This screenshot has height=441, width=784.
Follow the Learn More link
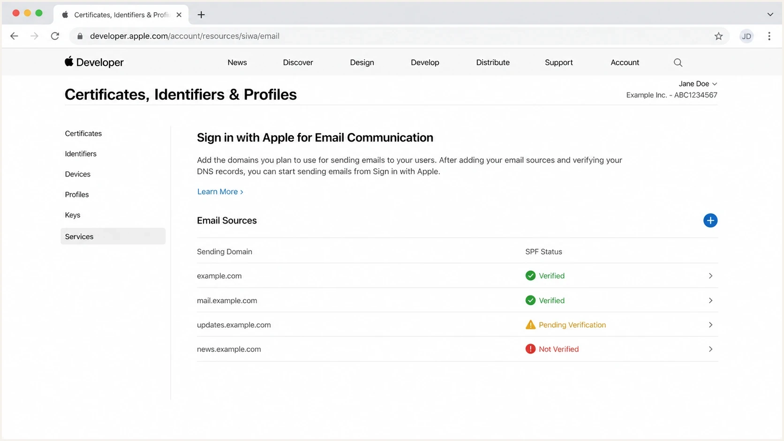click(x=220, y=192)
